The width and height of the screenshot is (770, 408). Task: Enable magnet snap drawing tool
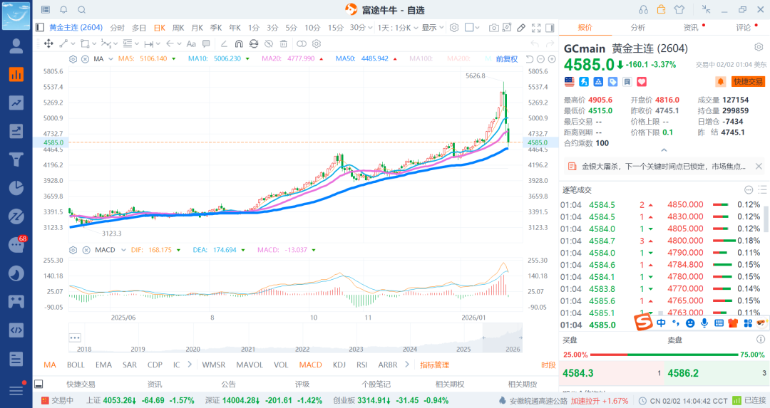(239, 43)
